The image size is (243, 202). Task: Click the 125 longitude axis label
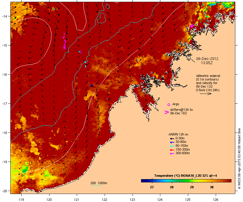click(x=188, y=200)
